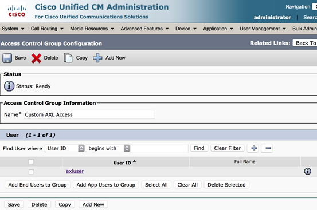This screenshot has width=317, height=210.
Task: Click the Copy pages icon
Action: 68,58
